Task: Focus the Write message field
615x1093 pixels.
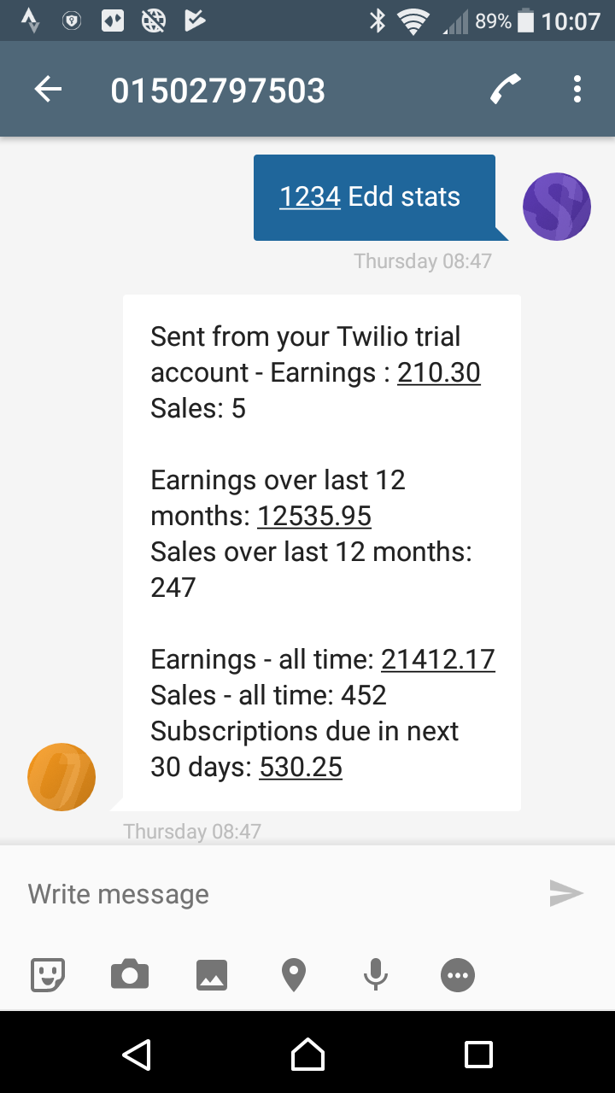Action: [273, 894]
